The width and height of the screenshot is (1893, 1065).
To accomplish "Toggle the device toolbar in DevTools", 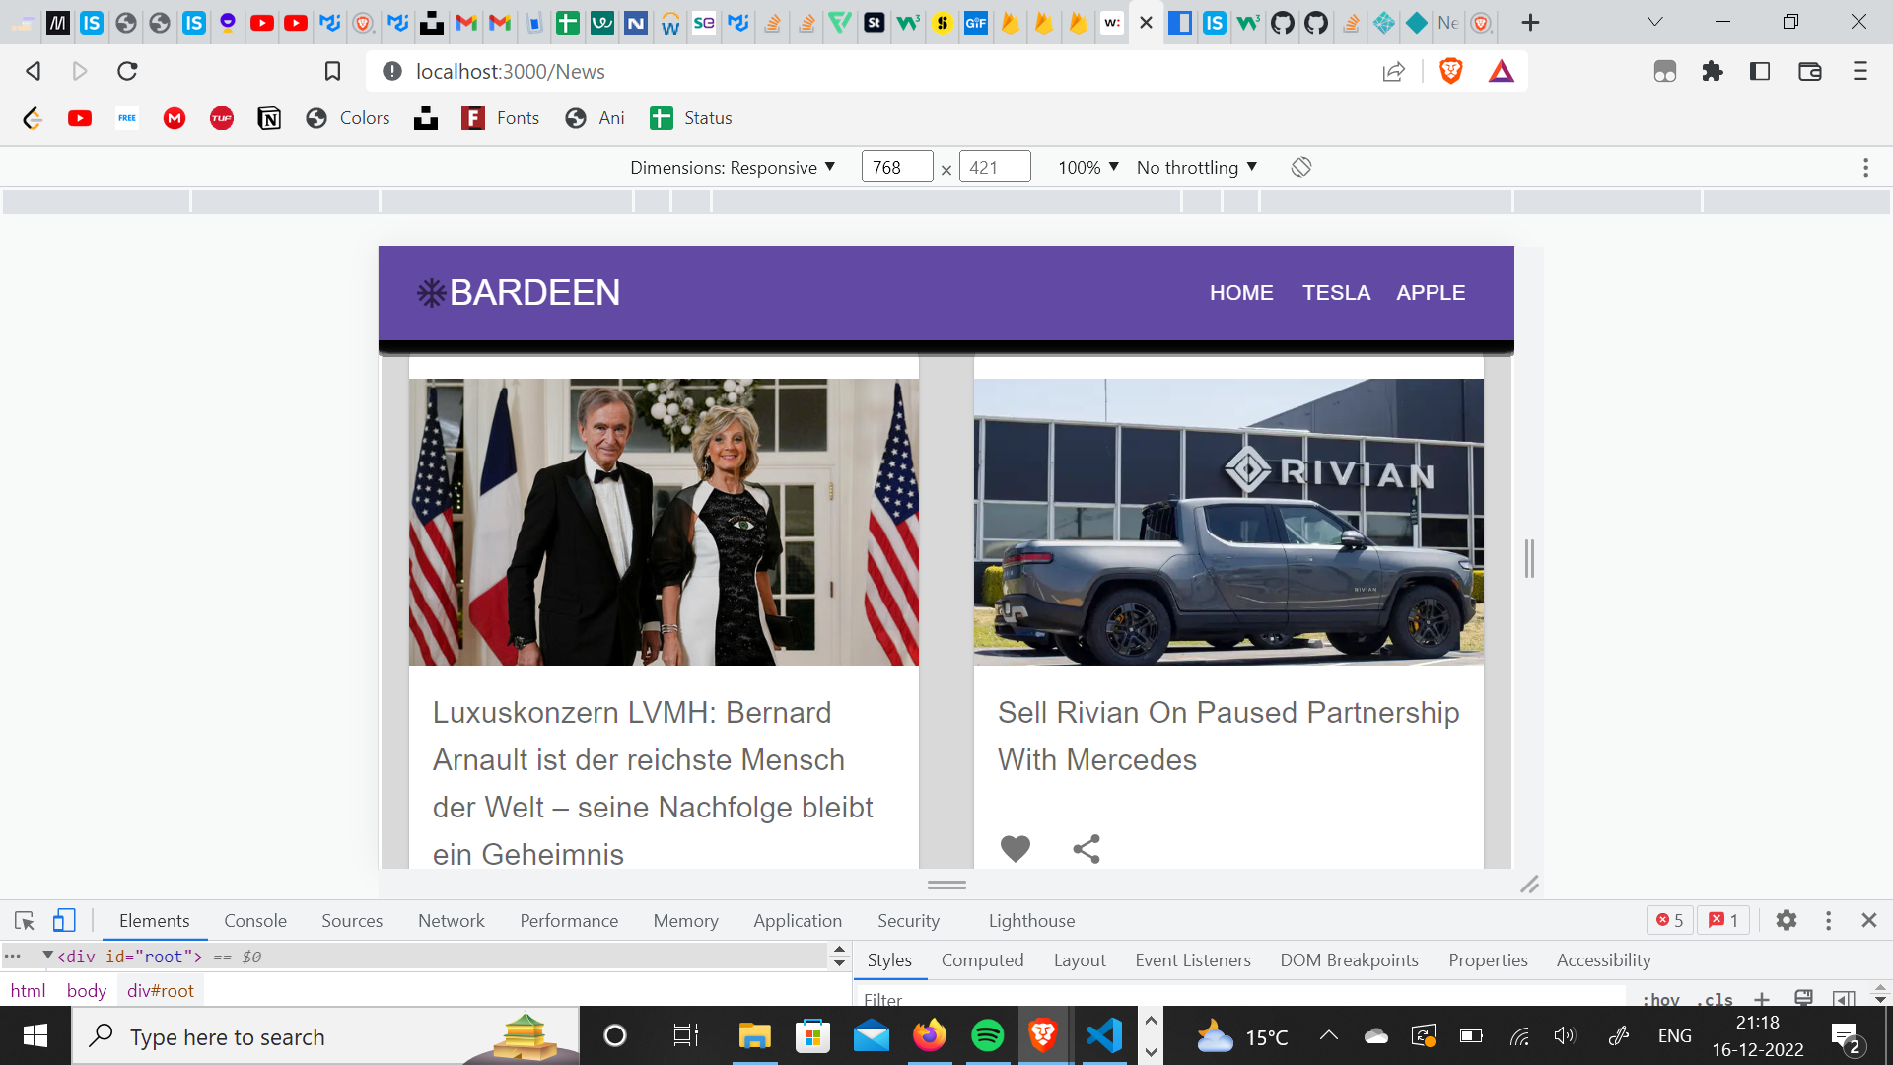I will (x=63, y=920).
